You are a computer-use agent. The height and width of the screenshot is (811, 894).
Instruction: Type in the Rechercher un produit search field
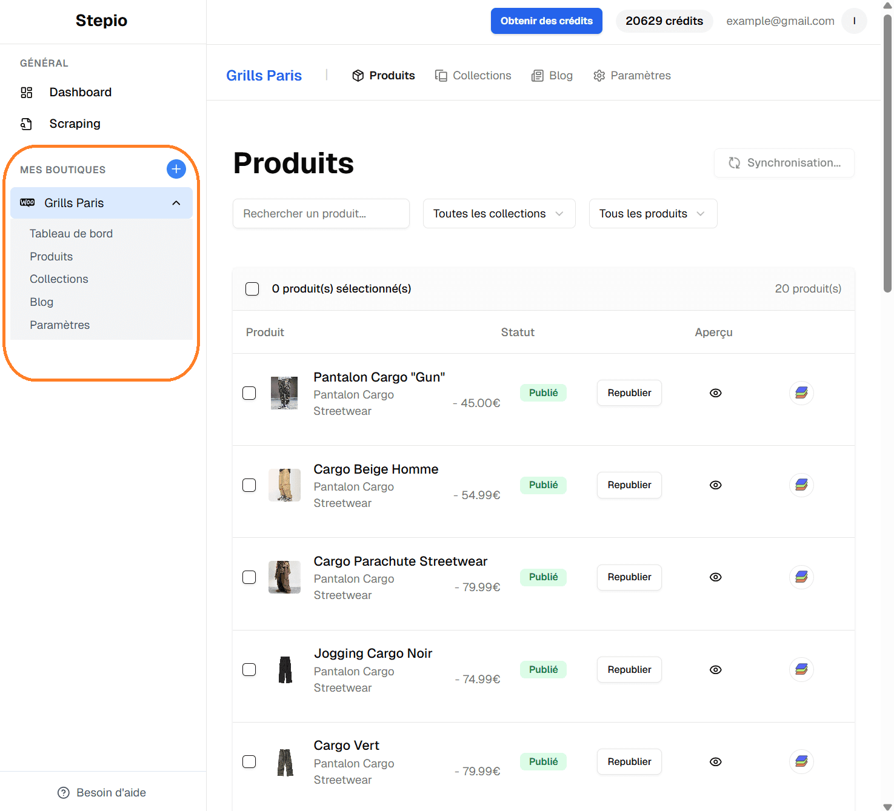click(321, 213)
